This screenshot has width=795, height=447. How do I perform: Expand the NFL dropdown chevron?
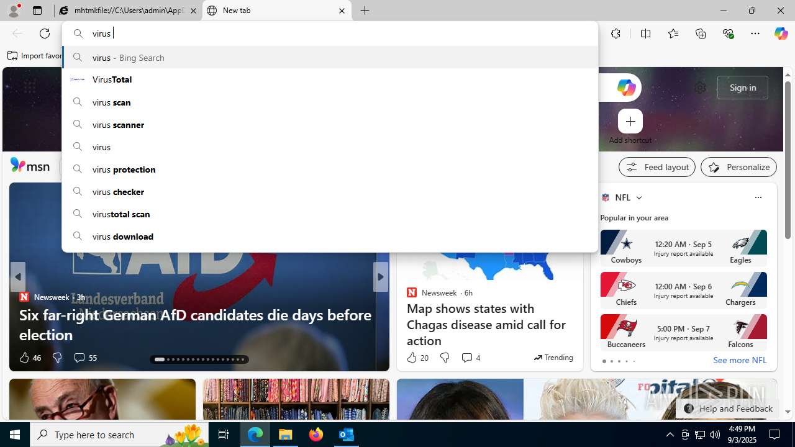[638, 197]
